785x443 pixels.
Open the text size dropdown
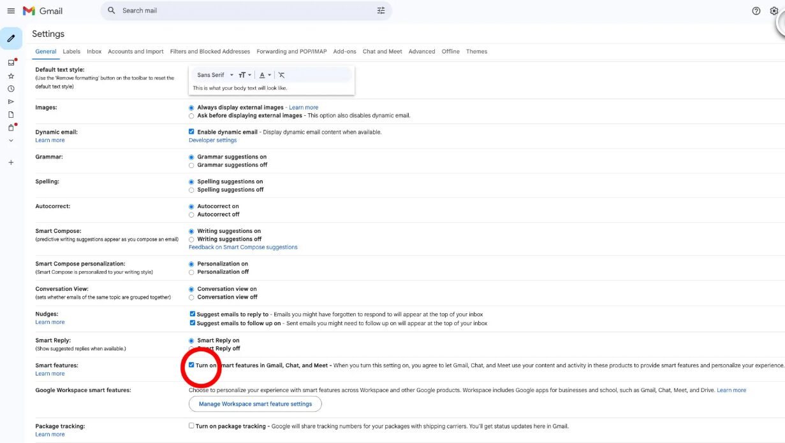(x=245, y=75)
